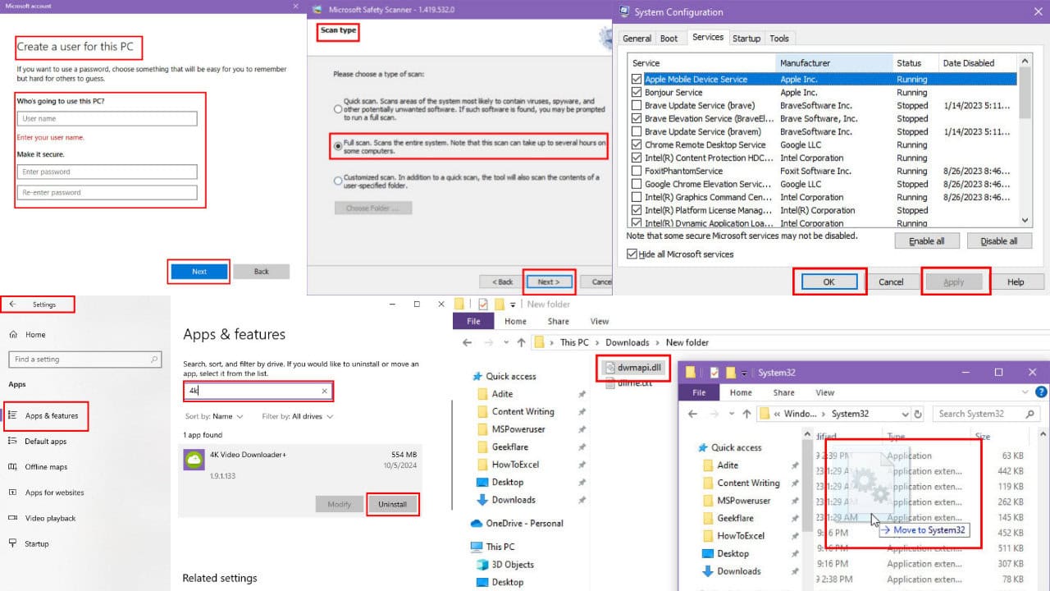Open System32 address bar history dropdown
Screen dimensions: 1050x591
tap(905, 414)
